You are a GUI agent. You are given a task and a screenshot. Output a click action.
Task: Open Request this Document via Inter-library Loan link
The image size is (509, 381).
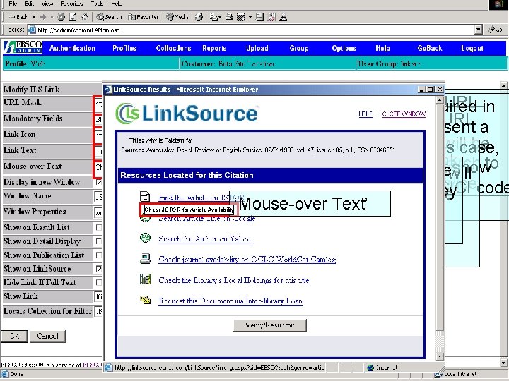click(230, 301)
